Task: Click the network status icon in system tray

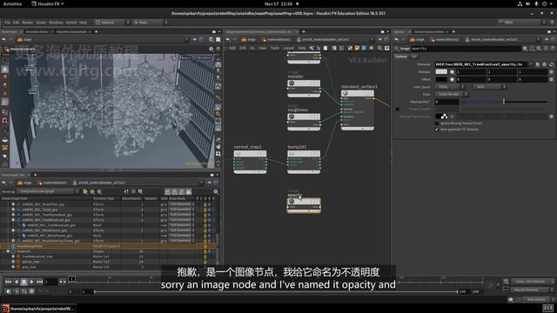Action: (x=520, y=3)
